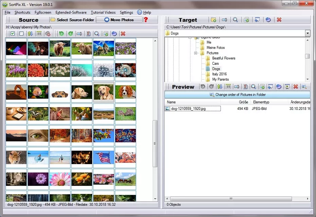316x217 pixels.
Task: Click the slideshow icon in Preview toolbar
Action: [287, 87]
